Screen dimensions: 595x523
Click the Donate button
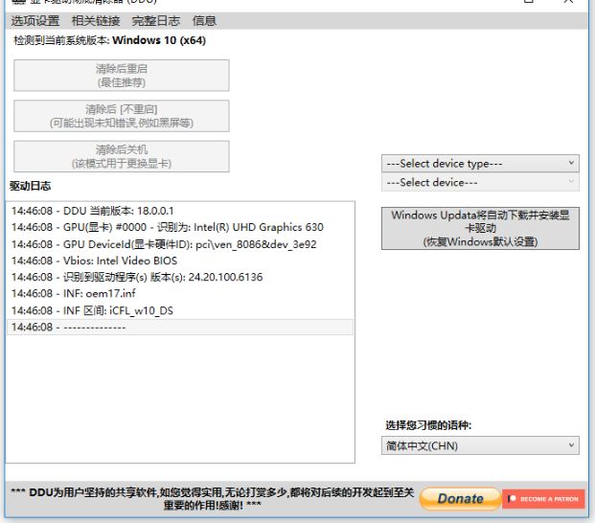point(460,498)
